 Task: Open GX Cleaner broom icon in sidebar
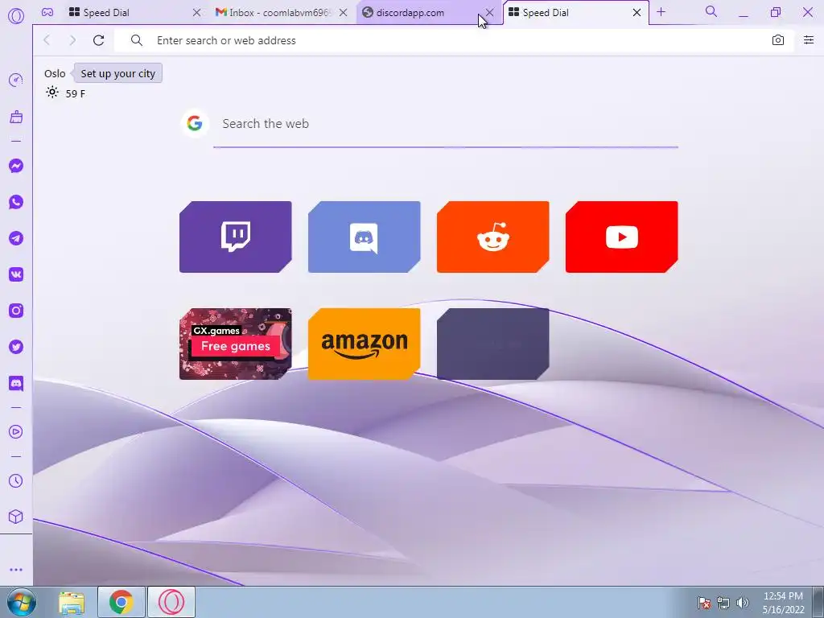(x=16, y=117)
